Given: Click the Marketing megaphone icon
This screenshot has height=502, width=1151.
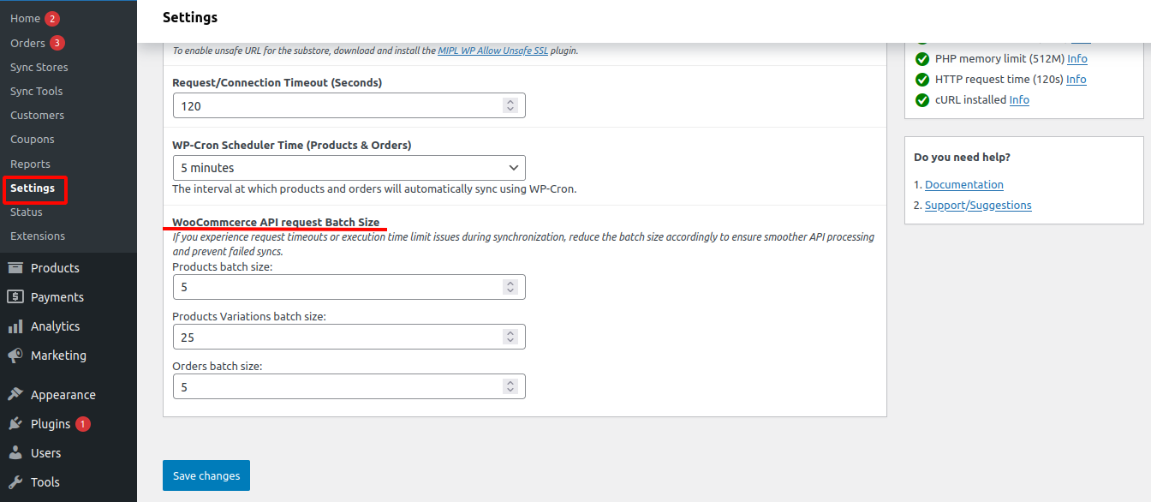Looking at the screenshot, I should (15, 356).
